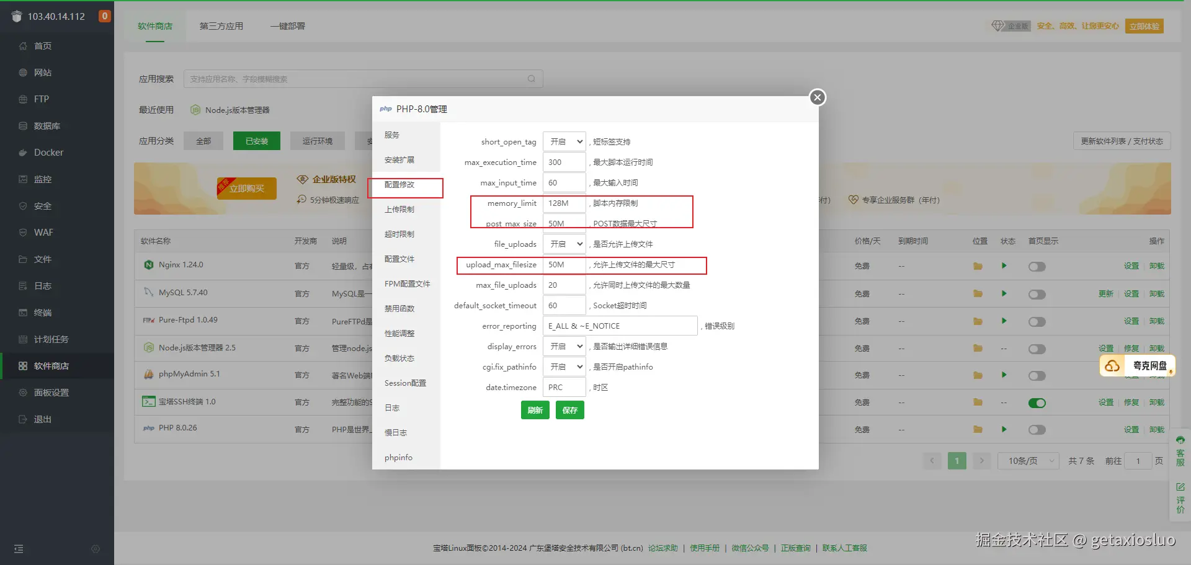The height and width of the screenshot is (565, 1191).
Task: Turn off homepage display for 宝塔SSH终端 1.0
Action: [1037, 403]
